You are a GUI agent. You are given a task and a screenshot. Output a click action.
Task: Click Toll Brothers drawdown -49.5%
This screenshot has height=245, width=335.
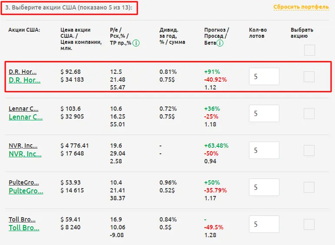(214, 227)
